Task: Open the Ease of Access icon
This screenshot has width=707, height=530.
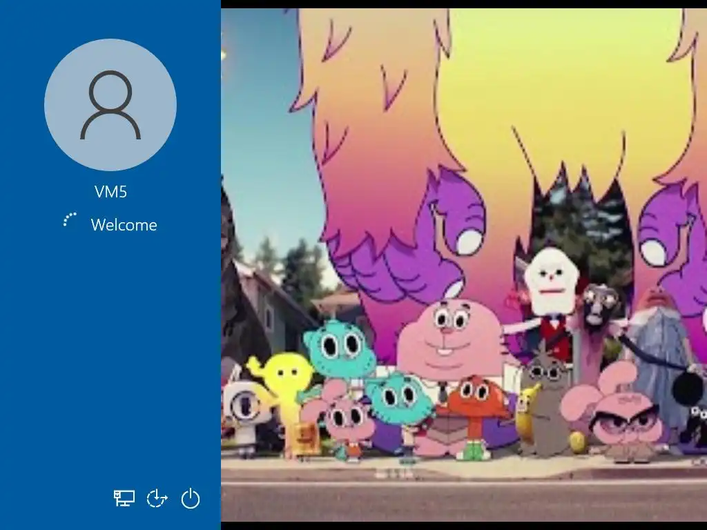Action: (x=157, y=498)
